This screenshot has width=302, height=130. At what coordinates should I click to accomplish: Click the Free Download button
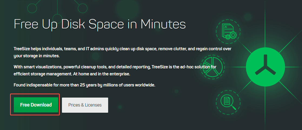click(36, 105)
